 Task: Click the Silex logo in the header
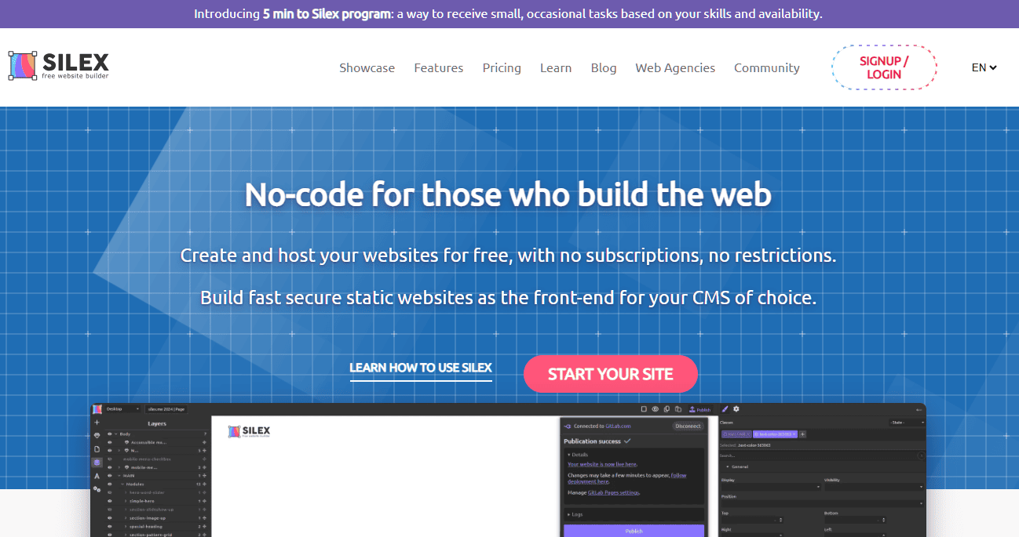coord(59,67)
